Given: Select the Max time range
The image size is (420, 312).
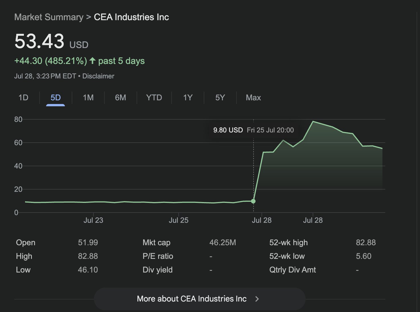Looking at the screenshot, I should [253, 98].
